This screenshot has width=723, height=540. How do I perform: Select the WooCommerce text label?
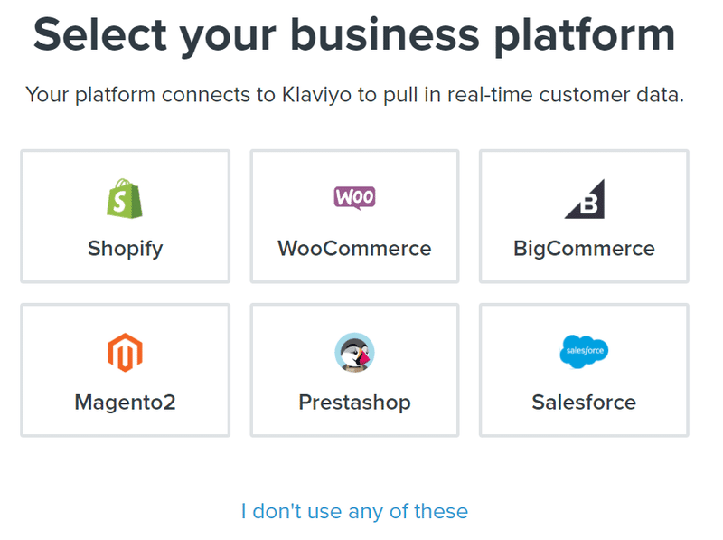[354, 249]
